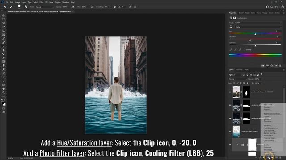Click the Search icon in top bar

coord(272,7)
